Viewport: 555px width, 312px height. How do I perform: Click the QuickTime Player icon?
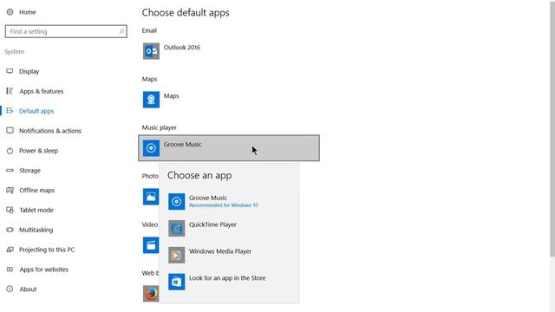coord(176,228)
